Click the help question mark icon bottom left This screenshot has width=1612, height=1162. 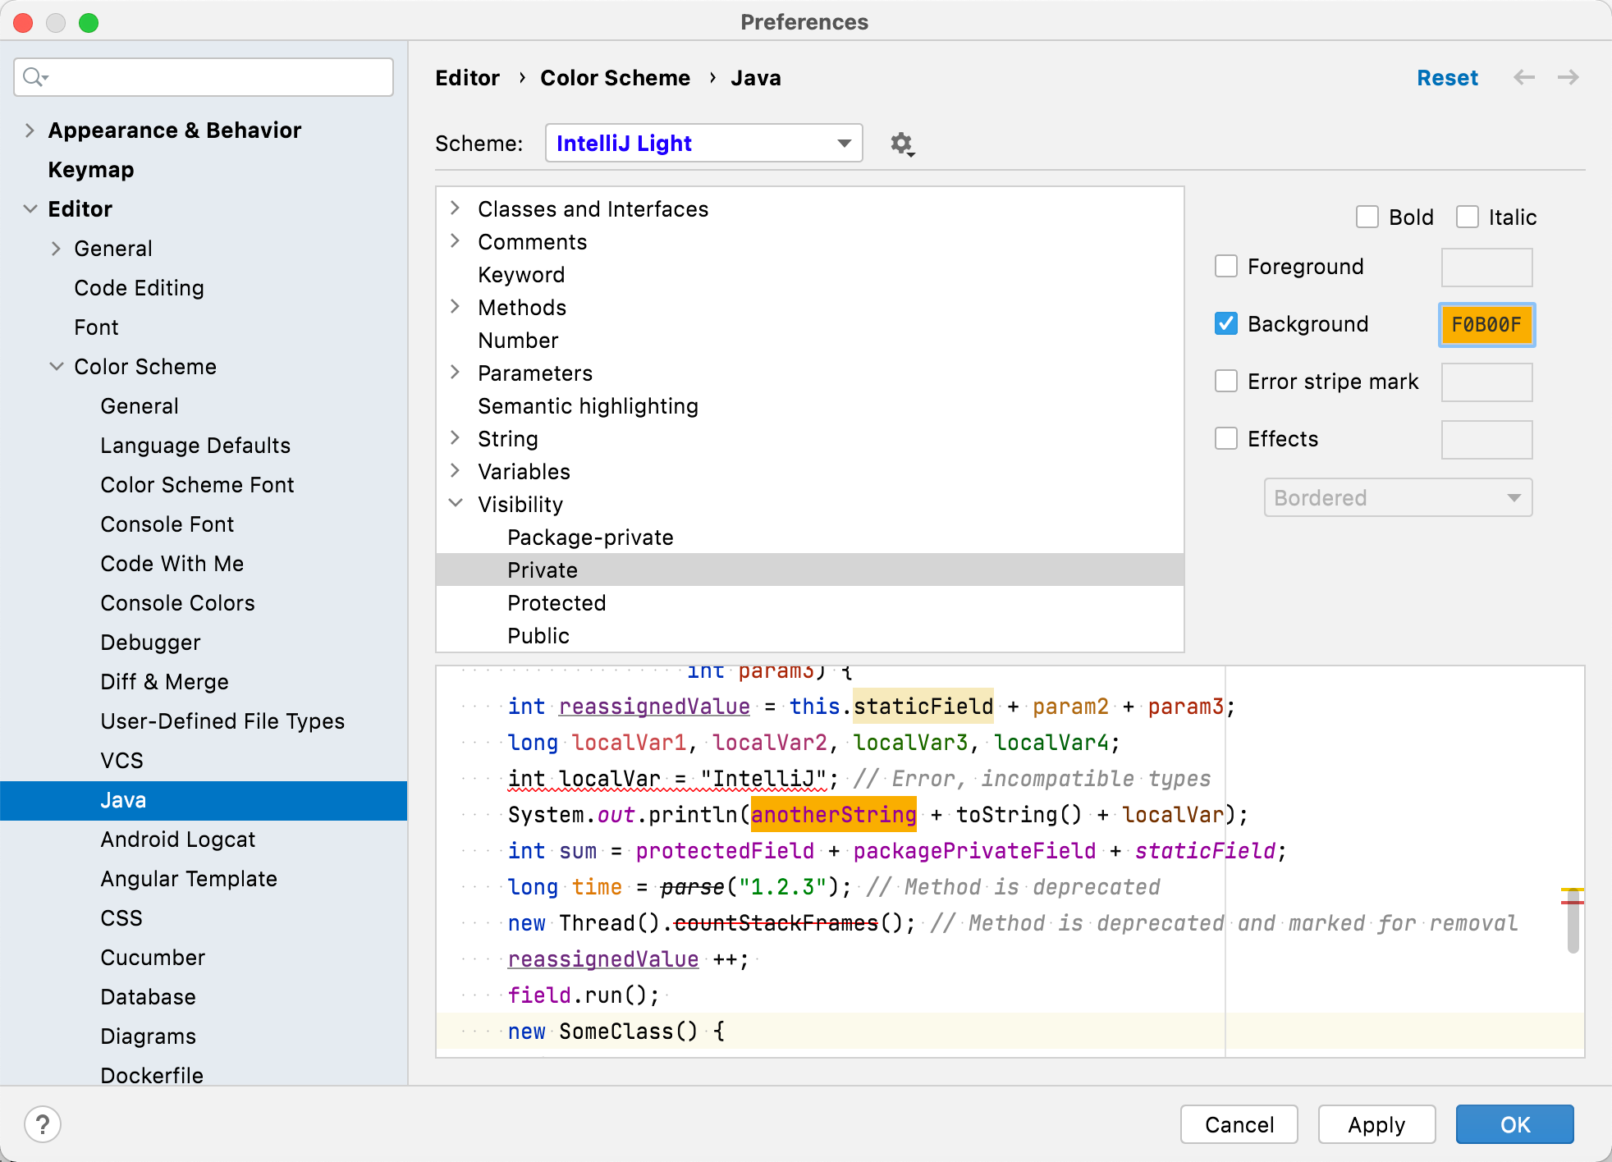41,1123
